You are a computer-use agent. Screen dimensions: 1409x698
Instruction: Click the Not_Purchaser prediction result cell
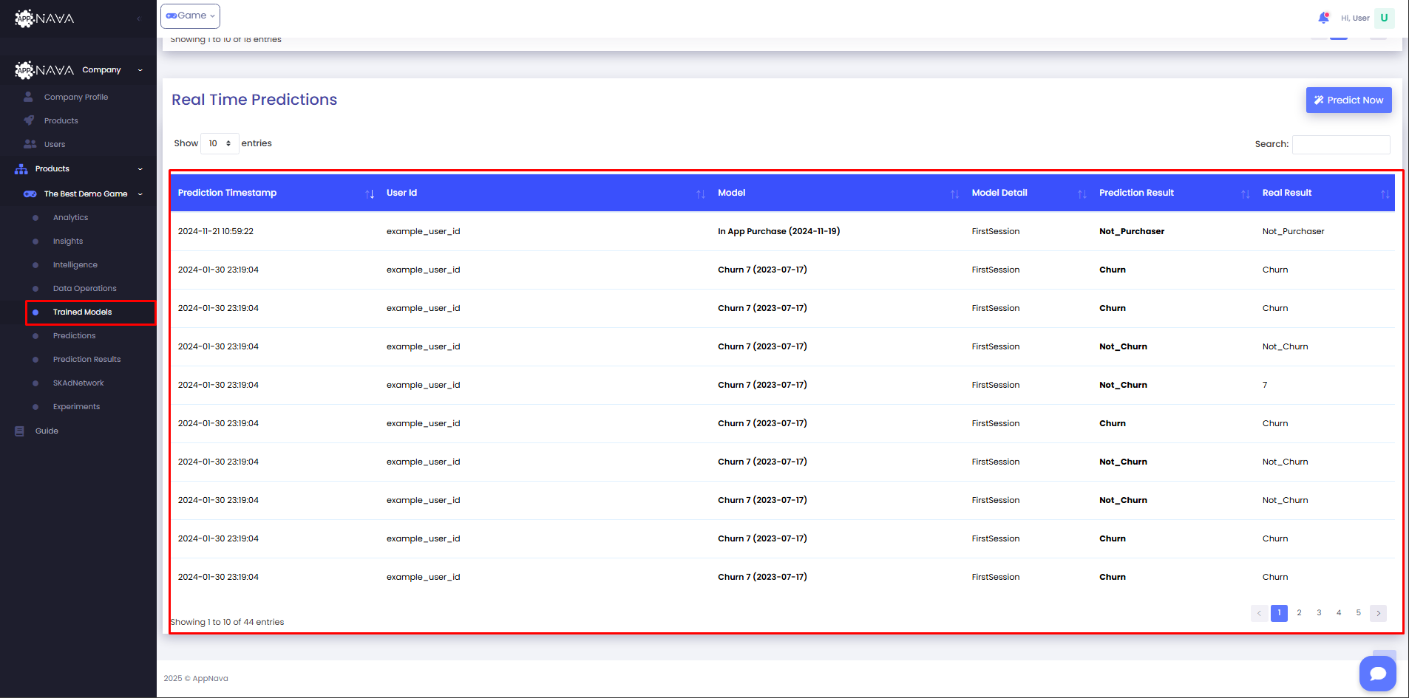1132,231
